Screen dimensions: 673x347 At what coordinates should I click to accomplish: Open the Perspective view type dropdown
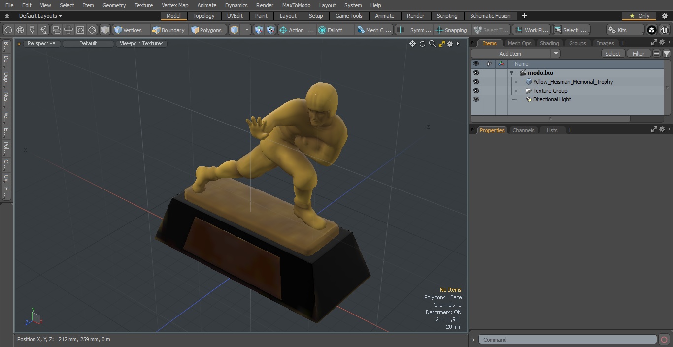41,43
